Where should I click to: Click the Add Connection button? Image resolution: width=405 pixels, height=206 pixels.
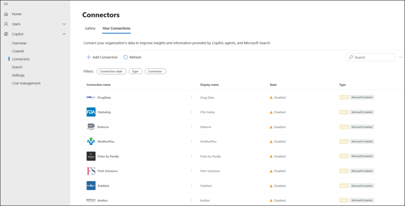(102, 57)
